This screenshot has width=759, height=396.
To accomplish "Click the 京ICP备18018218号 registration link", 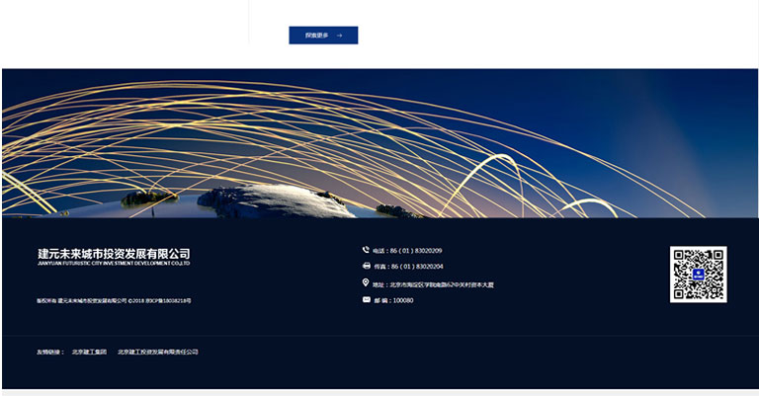I will pyautogui.click(x=170, y=300).
